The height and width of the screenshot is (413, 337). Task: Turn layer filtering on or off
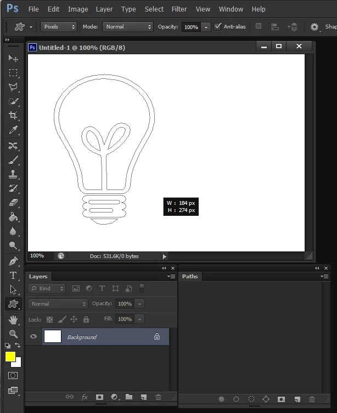pos(142,289)
